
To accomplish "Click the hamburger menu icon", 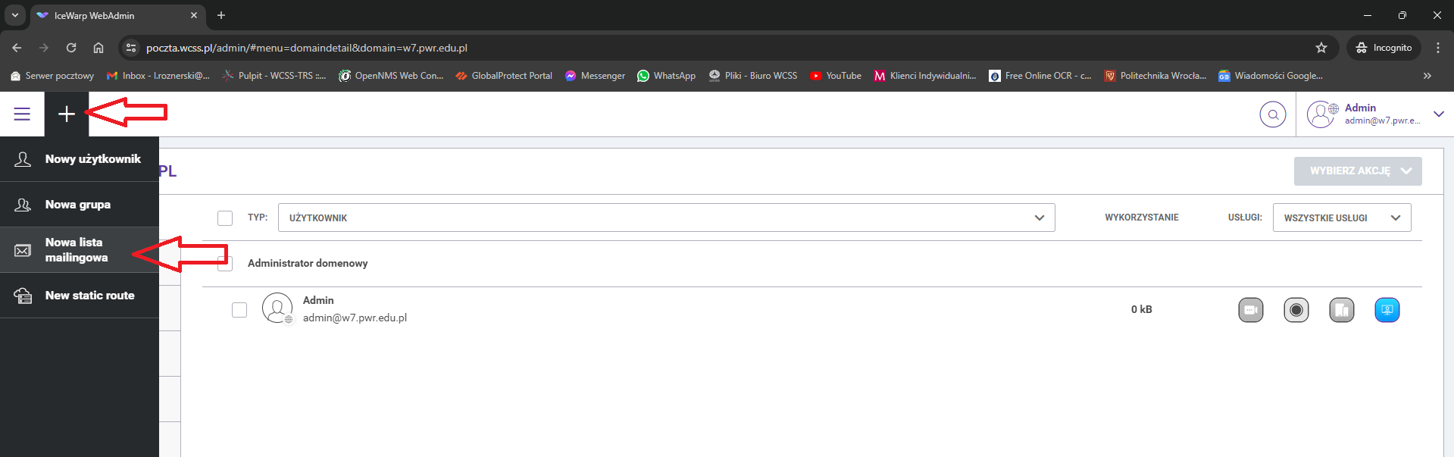I will (22, 114).
